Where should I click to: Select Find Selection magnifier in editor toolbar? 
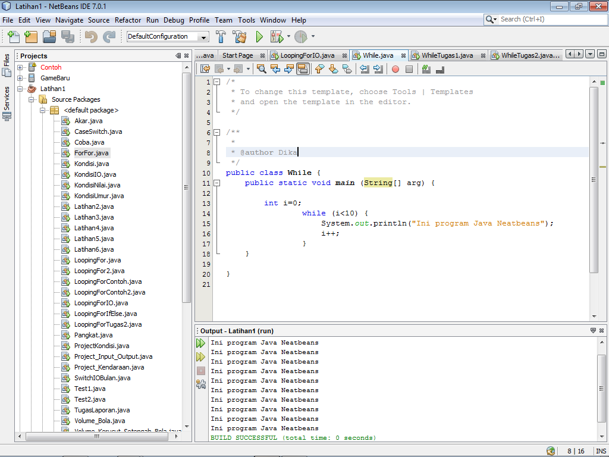tap(262, 69)
